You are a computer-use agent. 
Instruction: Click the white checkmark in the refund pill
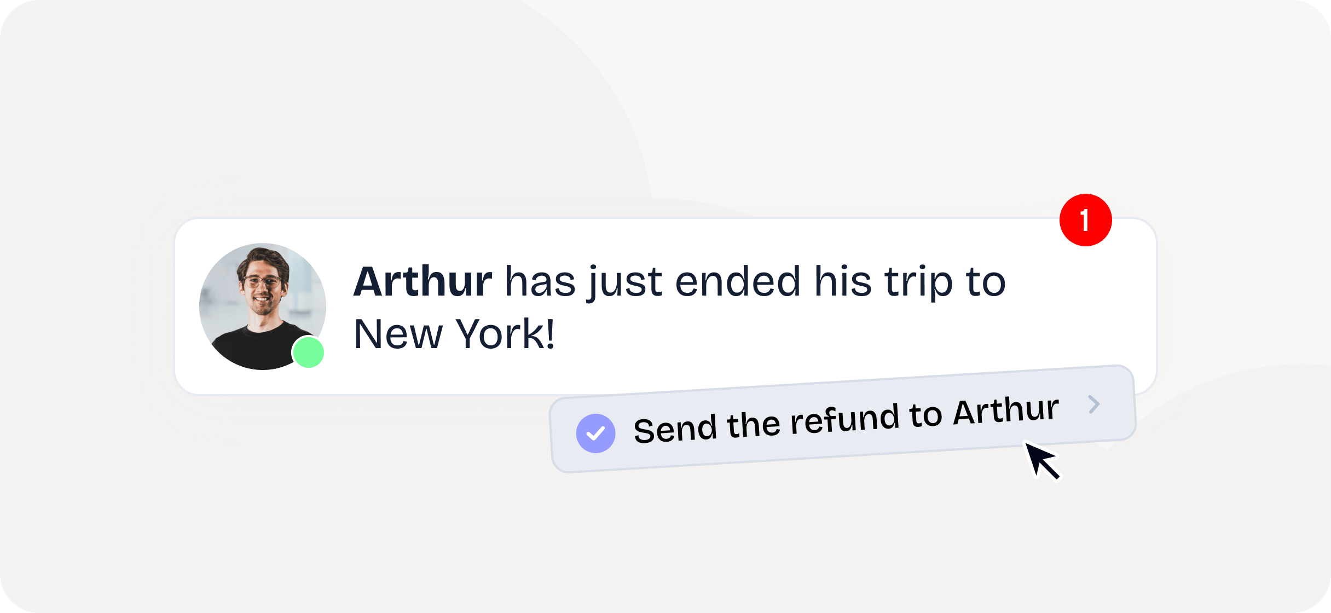point(595,434)
